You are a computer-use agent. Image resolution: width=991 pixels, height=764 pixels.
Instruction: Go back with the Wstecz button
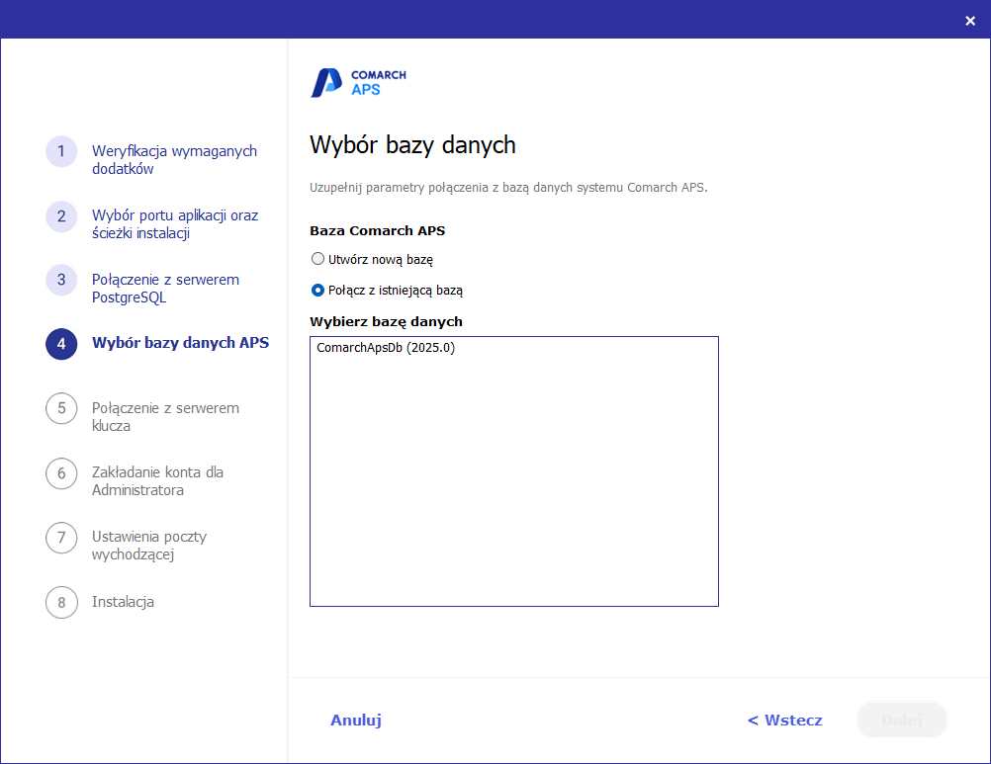(784, 720)
